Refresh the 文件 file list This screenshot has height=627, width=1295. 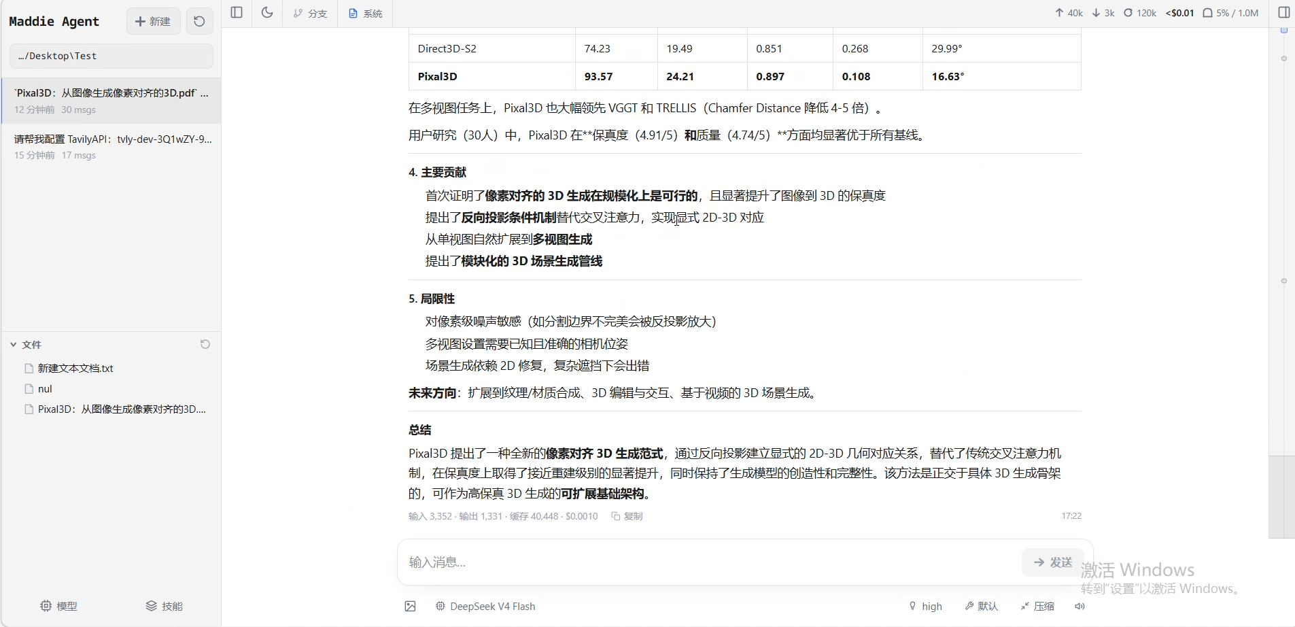205,344
